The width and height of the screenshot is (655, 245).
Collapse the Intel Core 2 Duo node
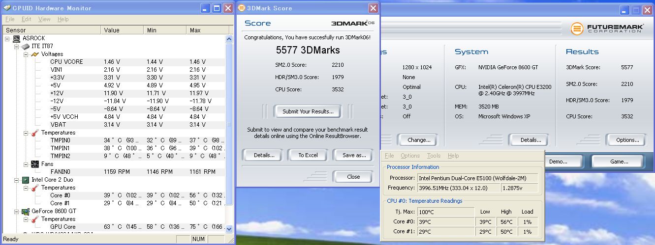tap(17, 180)
